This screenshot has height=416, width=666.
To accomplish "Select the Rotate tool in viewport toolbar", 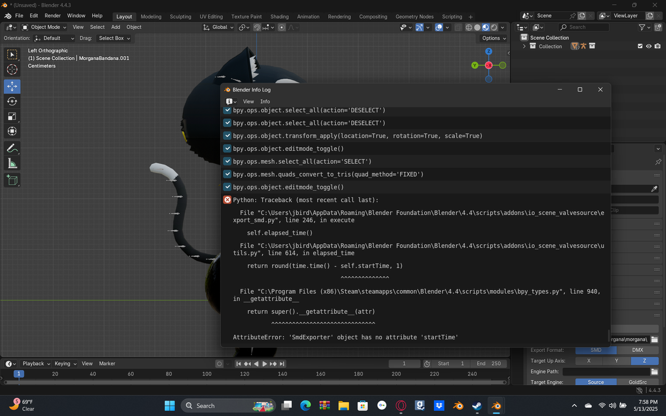I will pos(12,101).
